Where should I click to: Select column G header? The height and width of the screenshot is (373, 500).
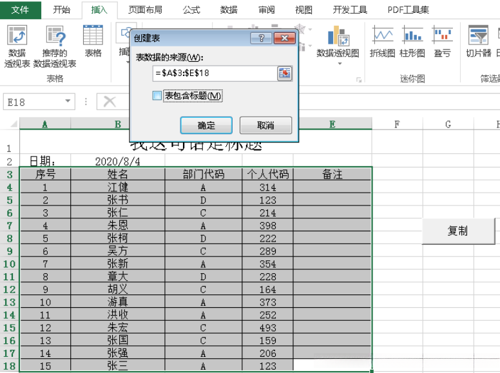tap(448, 124)
